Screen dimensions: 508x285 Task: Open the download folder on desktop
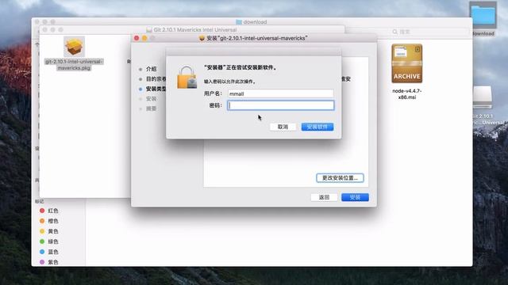point(483,16)
